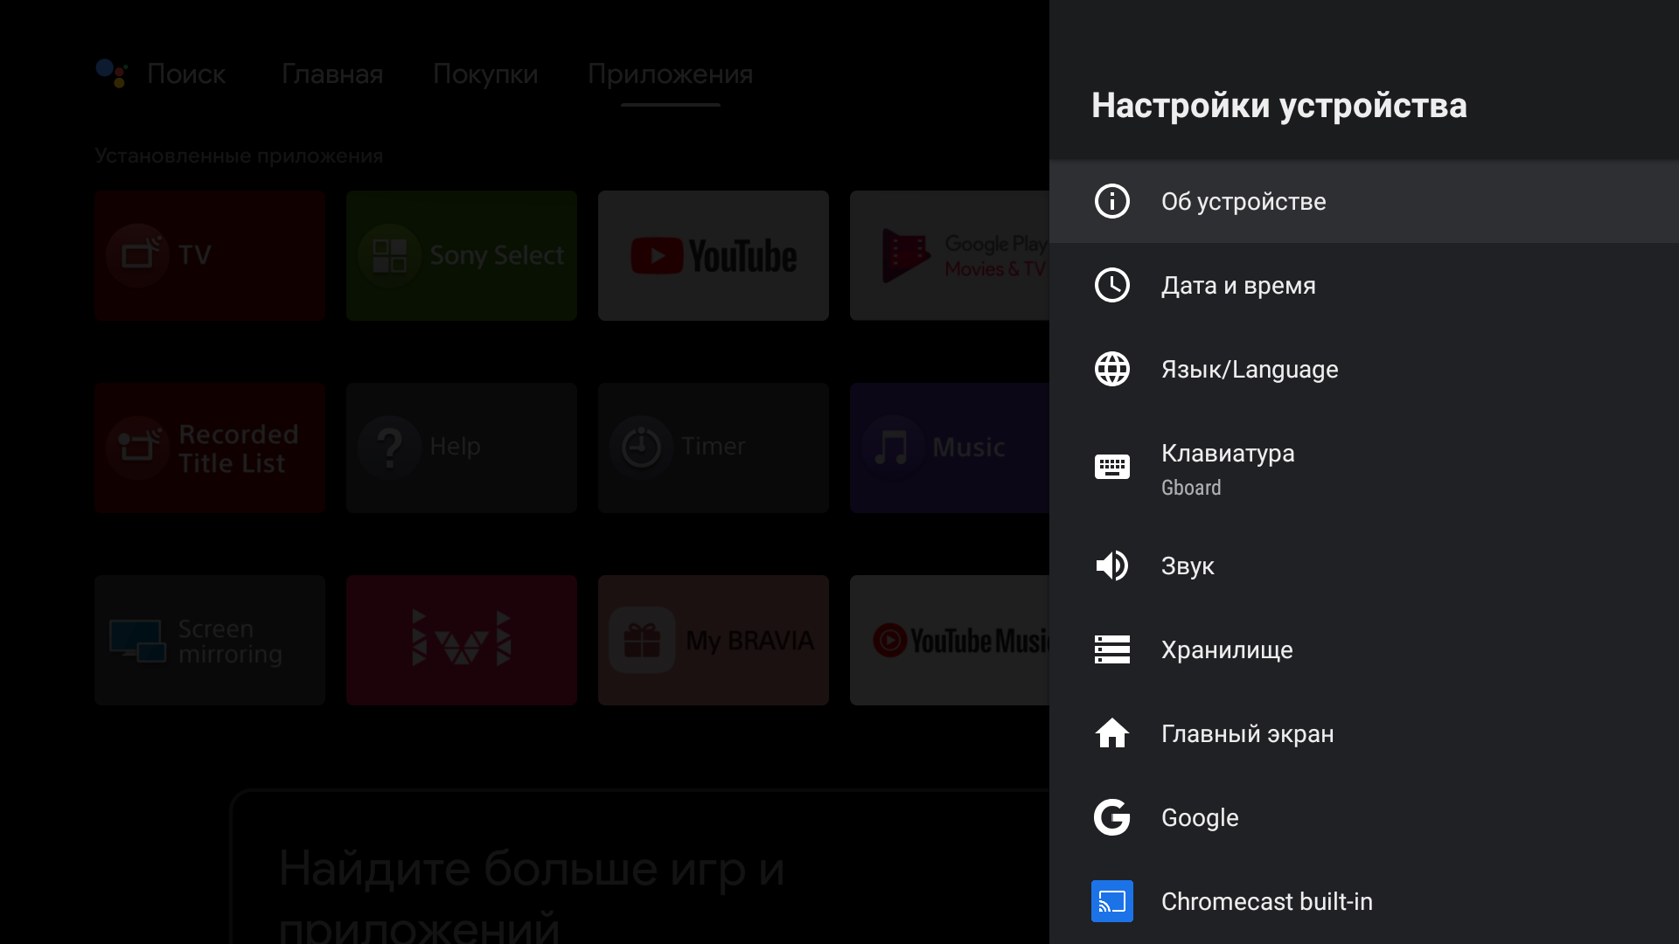Click the house icon for Главный экран
1679x944 pixels.
(1111, 733)
